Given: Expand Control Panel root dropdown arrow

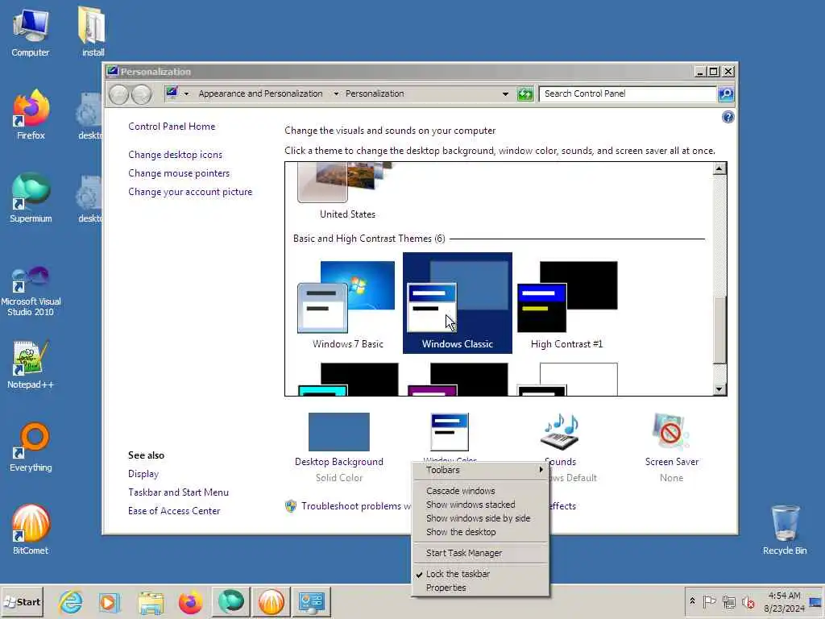Looking at the screenshot, I should pos(186,94).
